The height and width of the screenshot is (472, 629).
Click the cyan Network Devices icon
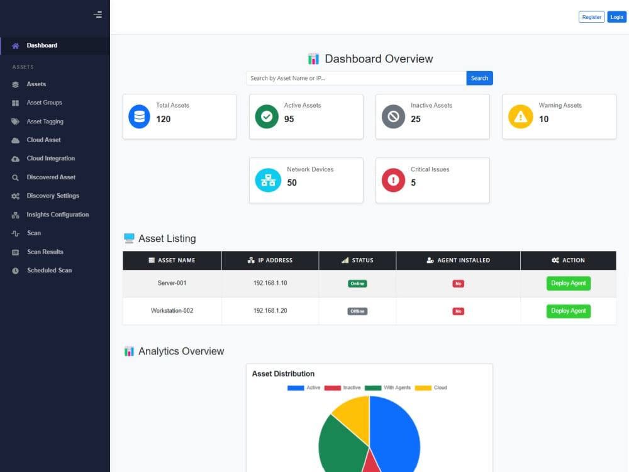(268, 180)
